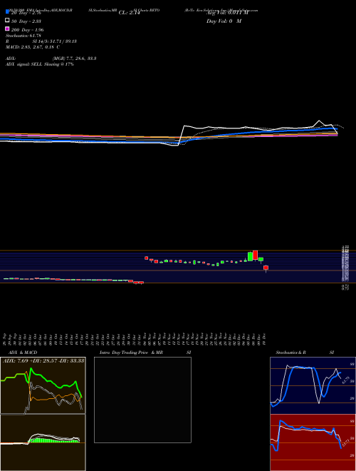Click the blue 20 Day EMA legend swatch
Screen dimensions: 356x471
coord(7,11)
